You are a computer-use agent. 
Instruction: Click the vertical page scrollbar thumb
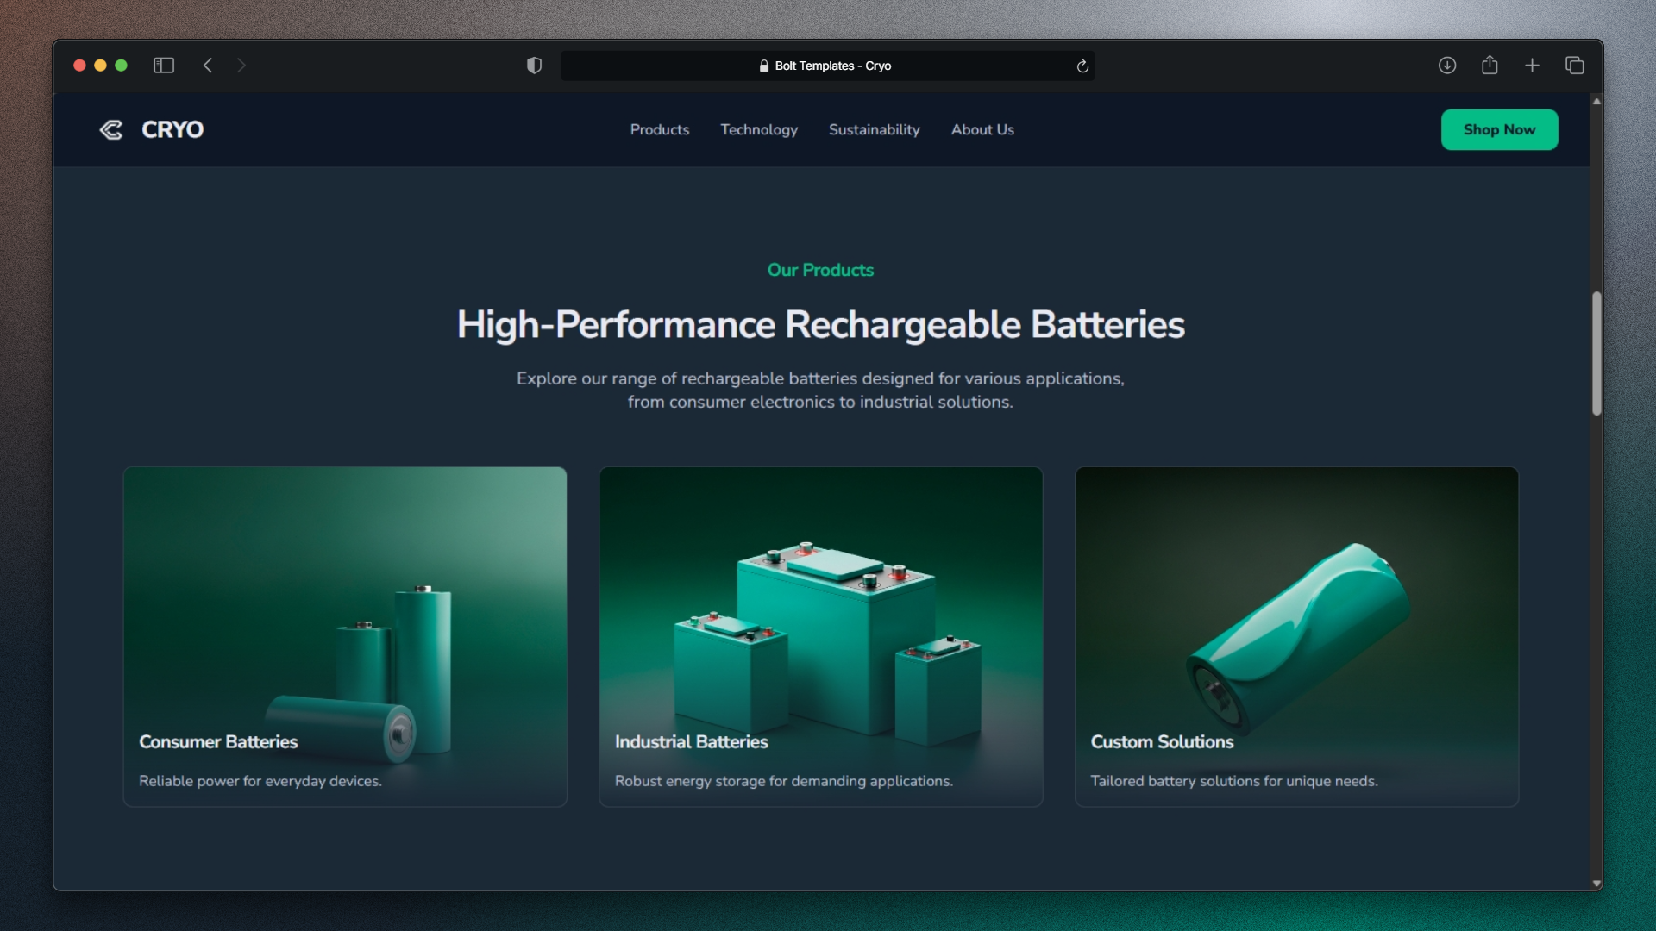pos(1596,353)
